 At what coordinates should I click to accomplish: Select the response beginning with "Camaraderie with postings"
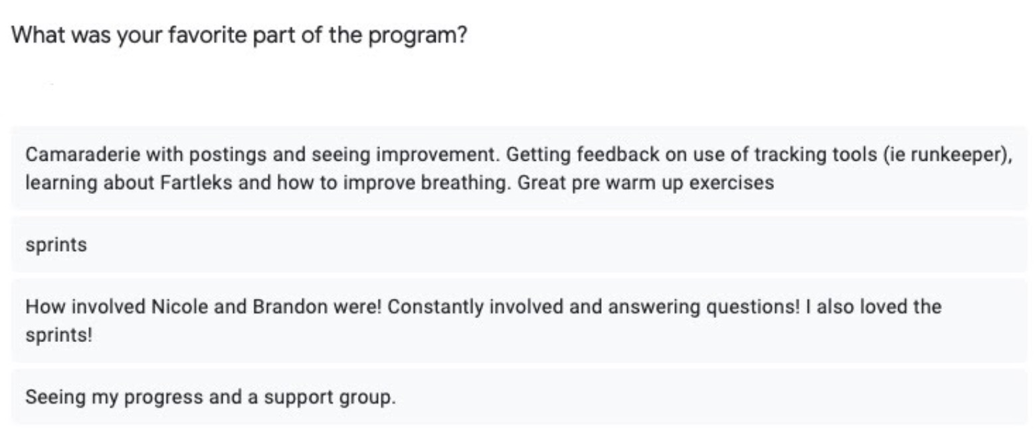click(x=518, y=168)
